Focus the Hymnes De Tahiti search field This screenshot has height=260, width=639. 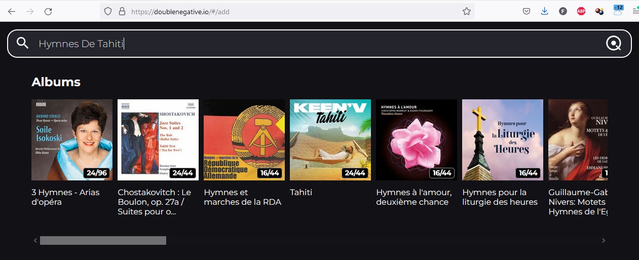pos(319,44)
